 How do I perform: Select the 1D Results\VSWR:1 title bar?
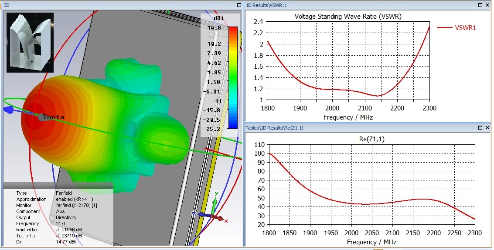click(368, 5)
